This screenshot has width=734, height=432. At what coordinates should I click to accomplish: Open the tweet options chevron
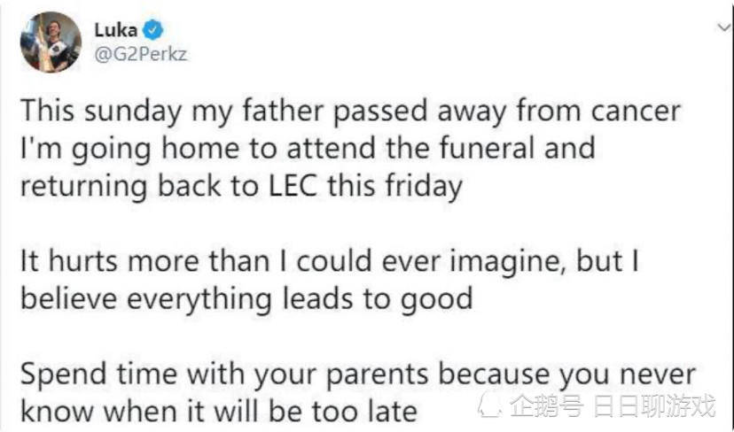pos(723,27)
